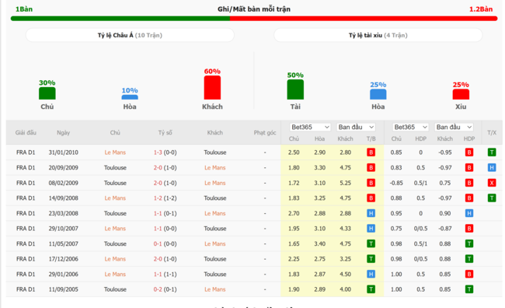The height and width of the screenshot is (308, 505).
Task: Open the 1-2 (1-2) score link
Action: coord(165,198)
